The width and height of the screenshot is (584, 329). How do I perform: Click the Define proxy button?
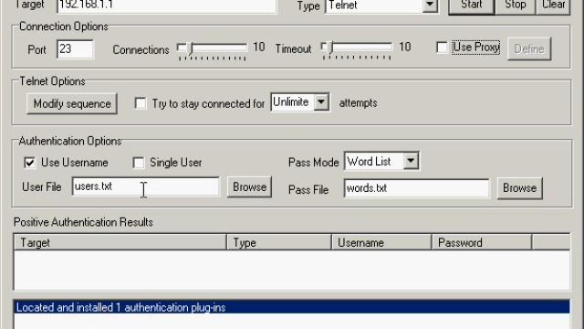coord(529,48)
